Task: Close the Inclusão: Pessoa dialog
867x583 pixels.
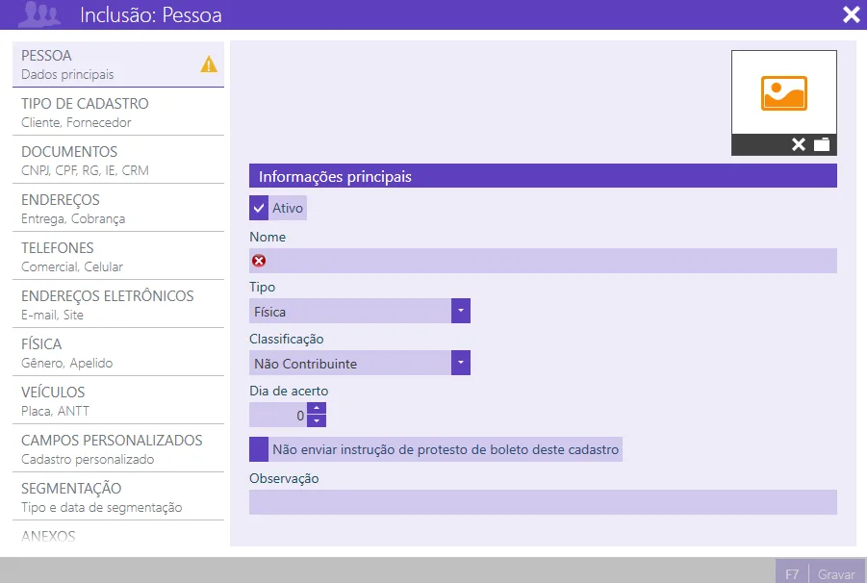Action: [x=851, y=14]
